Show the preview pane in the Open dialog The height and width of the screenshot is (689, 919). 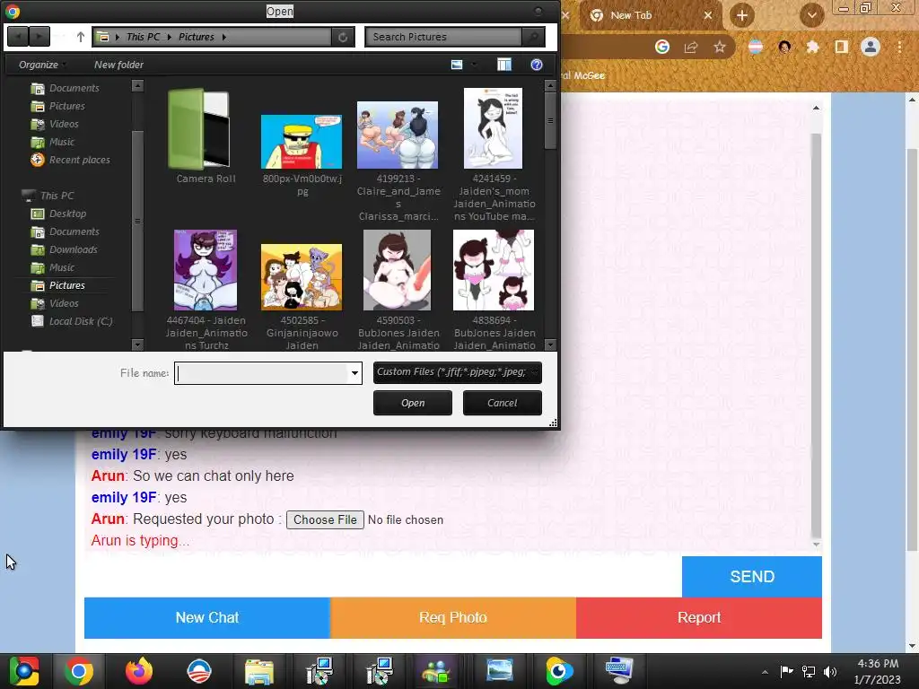(504, 65)
